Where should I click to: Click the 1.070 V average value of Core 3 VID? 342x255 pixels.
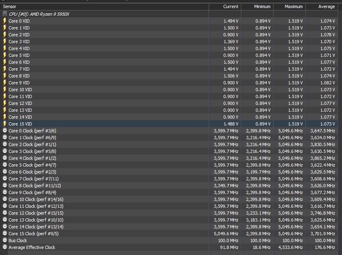327,42
